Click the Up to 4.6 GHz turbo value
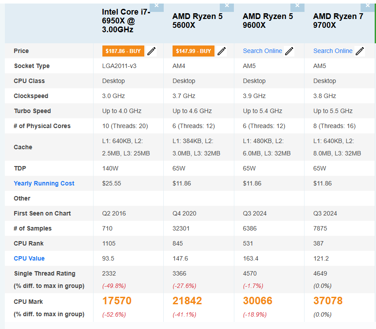 click(x=192, y=111)
